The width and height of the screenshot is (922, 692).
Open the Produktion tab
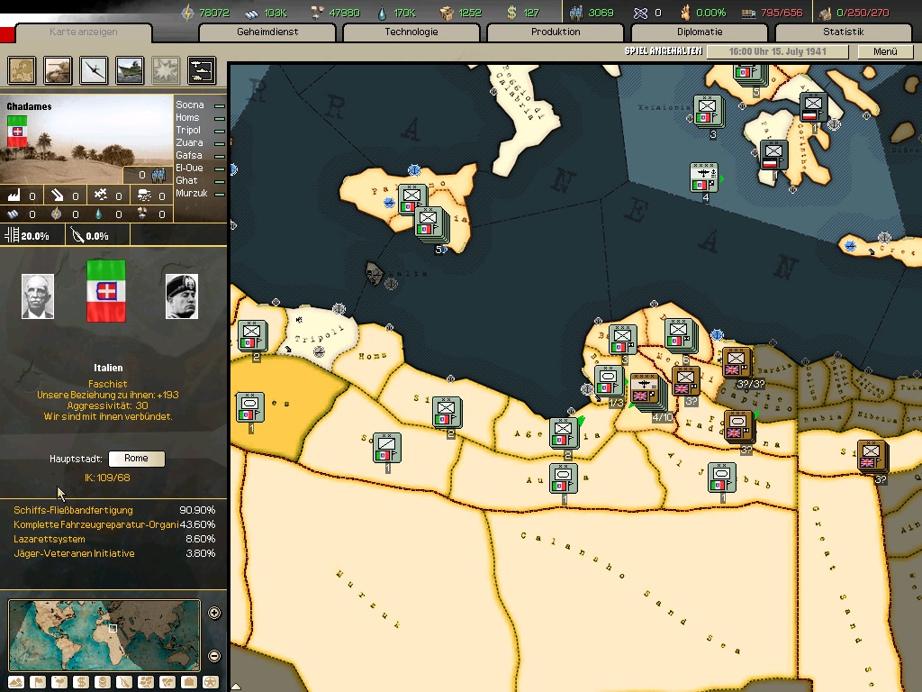point(555,32)
